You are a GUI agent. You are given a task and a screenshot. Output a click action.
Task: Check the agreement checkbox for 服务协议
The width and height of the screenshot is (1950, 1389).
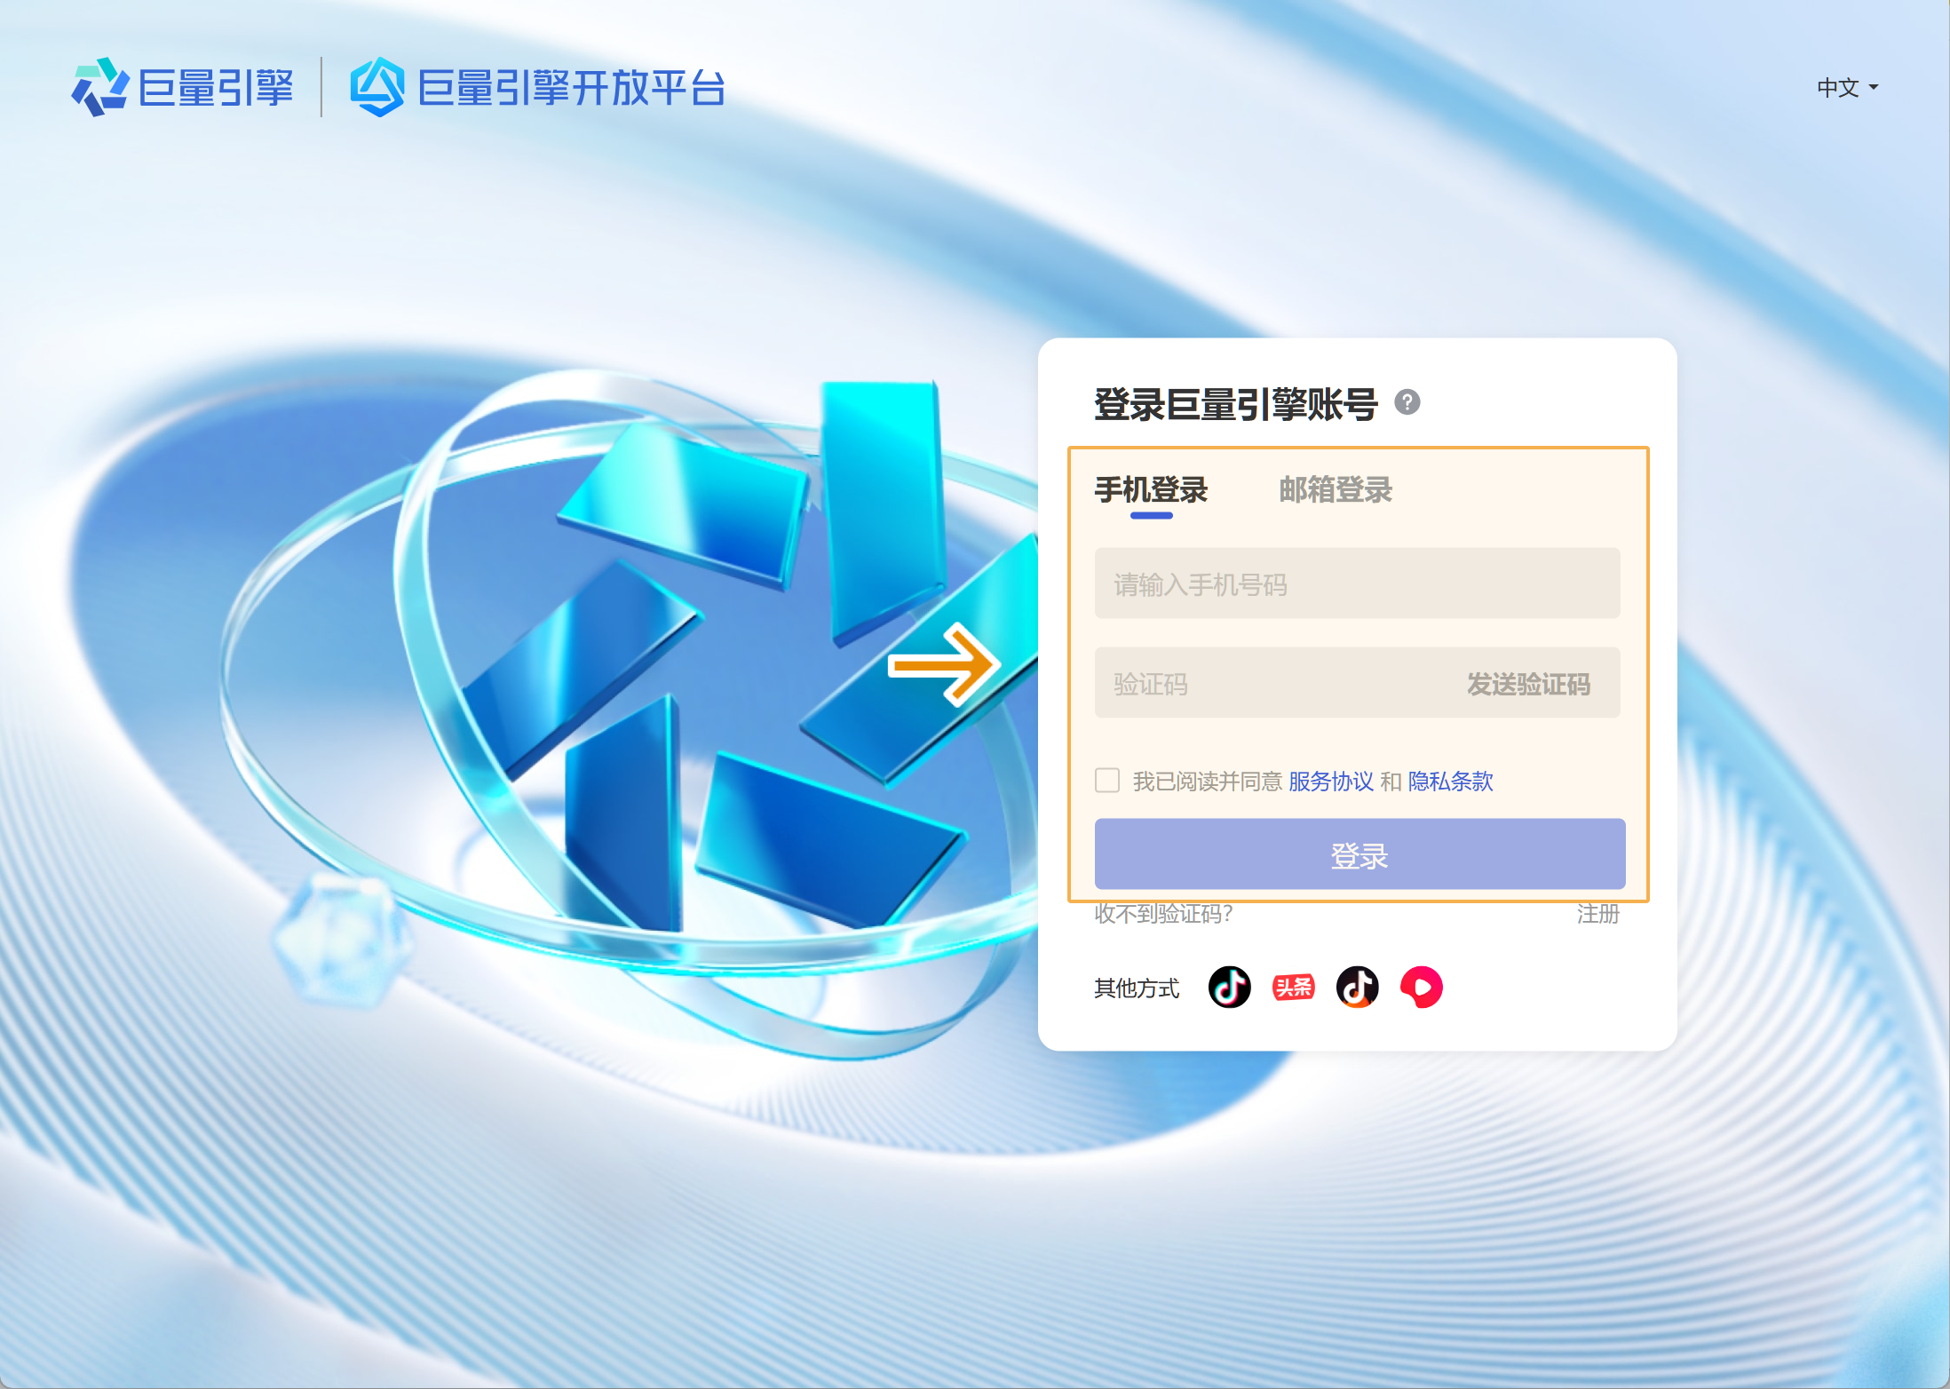pos(1107,780)
